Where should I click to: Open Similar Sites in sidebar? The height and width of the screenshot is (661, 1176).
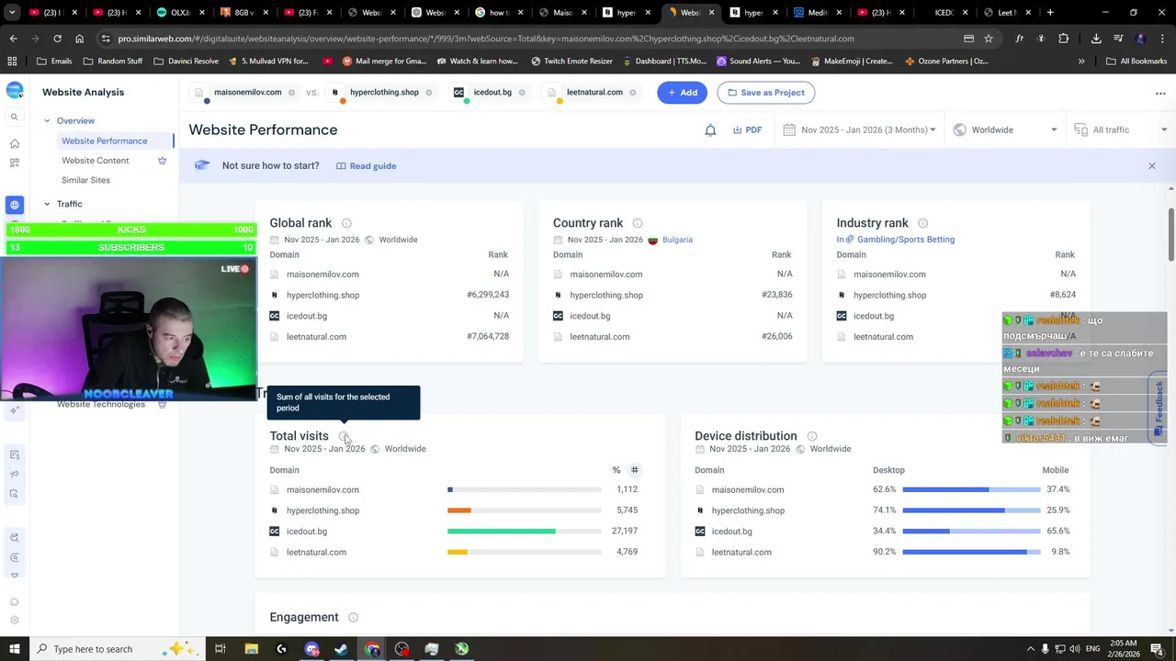coord(85,180)
